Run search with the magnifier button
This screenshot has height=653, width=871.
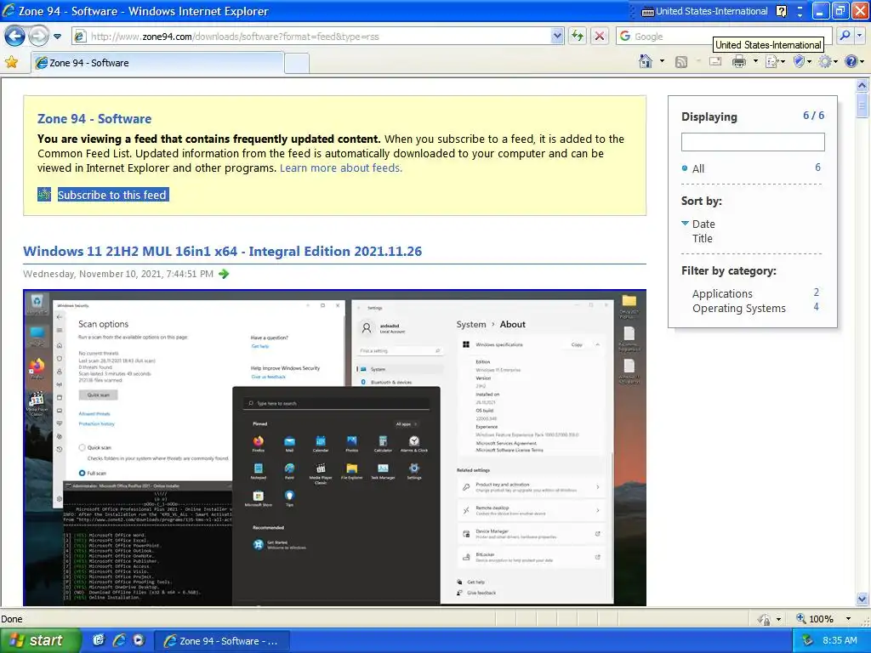[845, 36]
